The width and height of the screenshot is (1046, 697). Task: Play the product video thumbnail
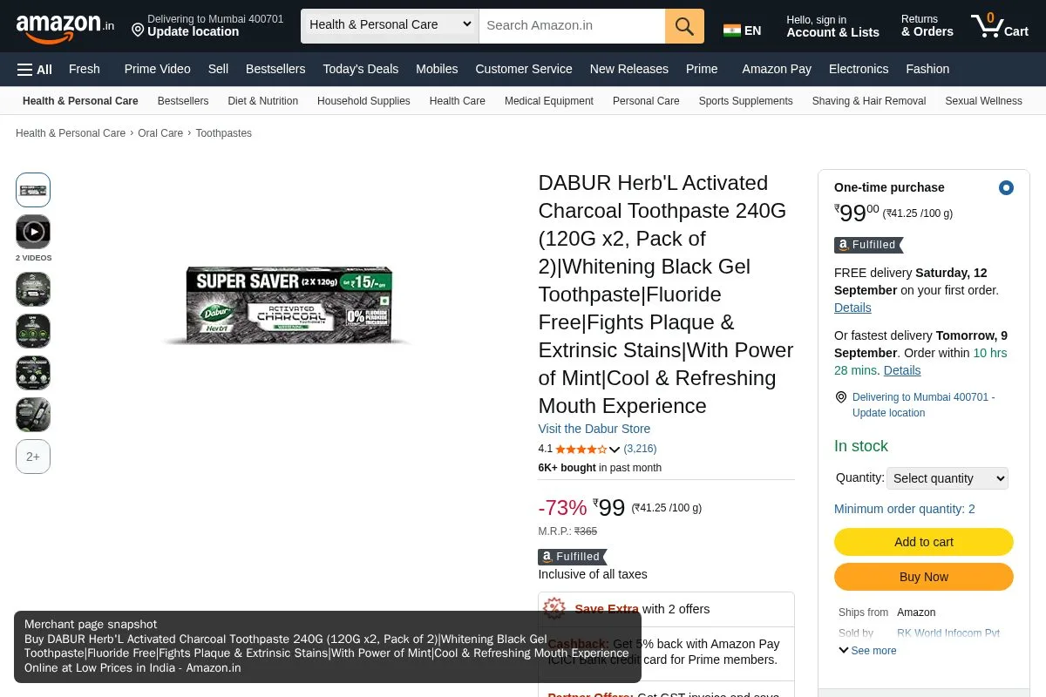point(33,232)
